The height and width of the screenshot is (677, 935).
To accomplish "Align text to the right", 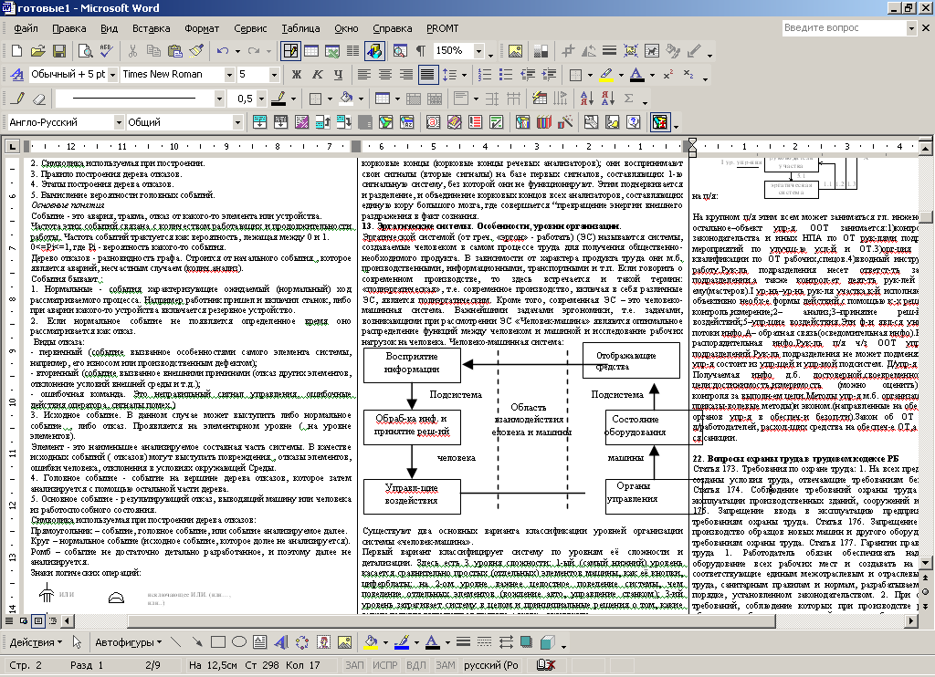I will (406, 75).
